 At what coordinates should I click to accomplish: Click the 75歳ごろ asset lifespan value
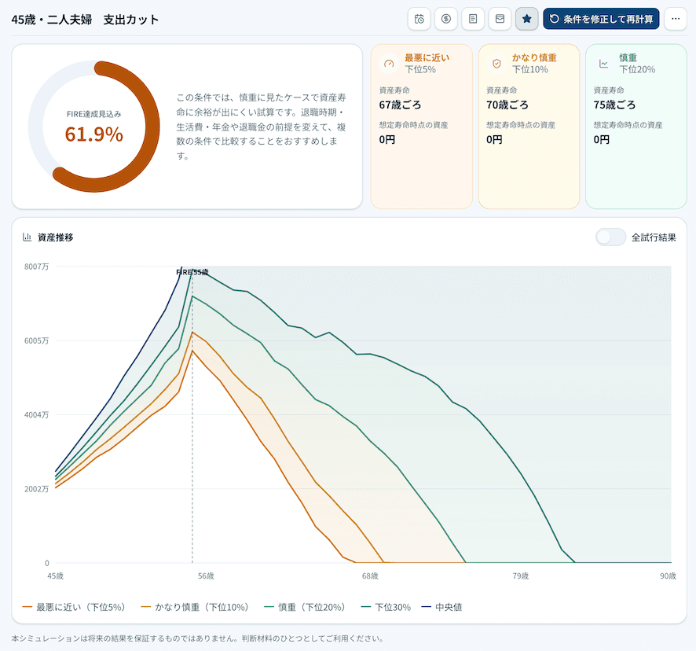point(614,105)
